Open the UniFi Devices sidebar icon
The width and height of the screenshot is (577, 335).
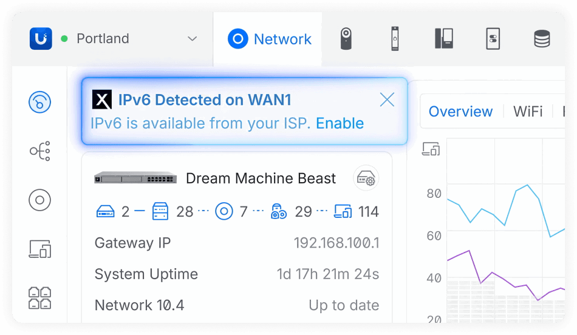[x=39, y=200]
